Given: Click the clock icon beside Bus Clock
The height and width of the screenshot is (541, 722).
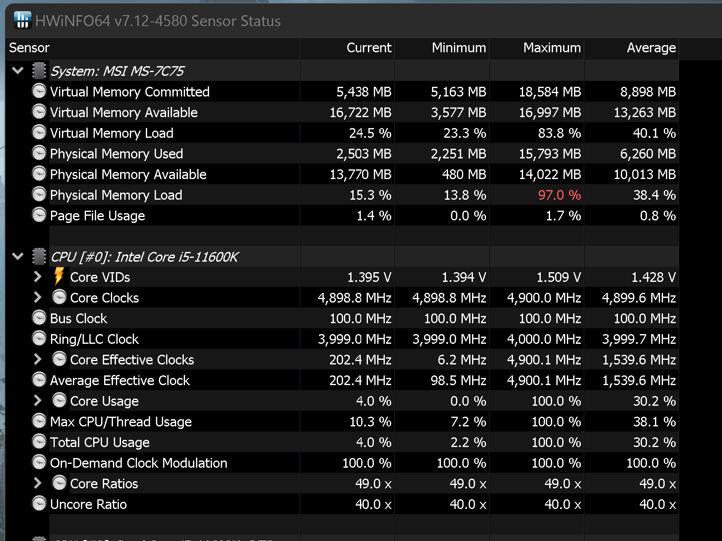Looking at the screenshot, I should (39, 318).
